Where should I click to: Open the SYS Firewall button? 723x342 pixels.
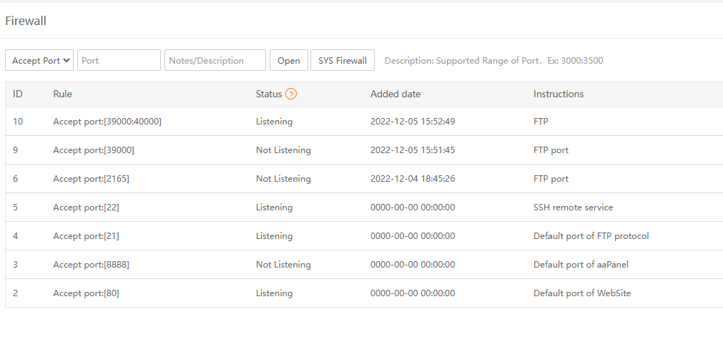tap(342, 61)
